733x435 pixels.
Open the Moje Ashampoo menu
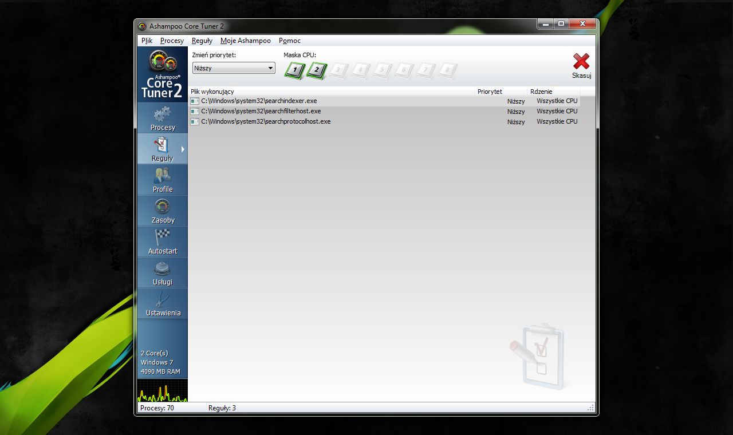pyautogui.click(x=246, y=41)
